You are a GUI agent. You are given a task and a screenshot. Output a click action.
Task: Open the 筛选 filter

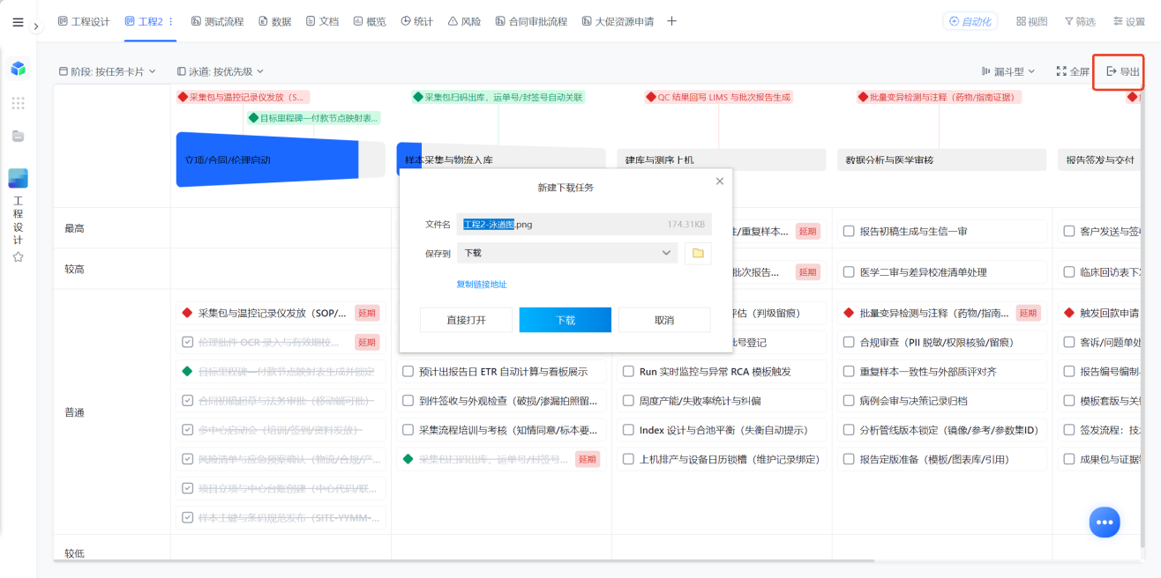coord(1080,21)
